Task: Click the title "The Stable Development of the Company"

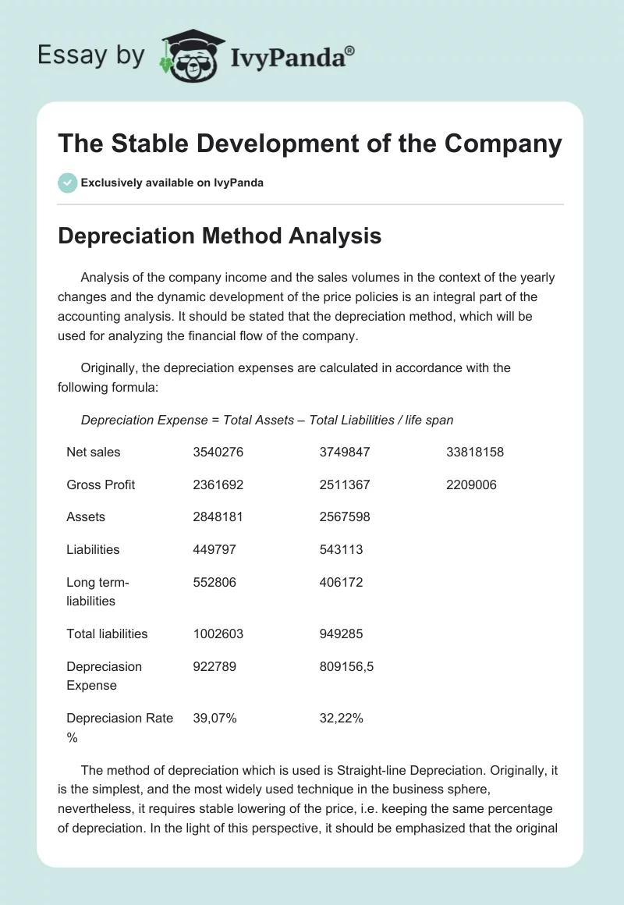Action: tap(310, 144)
